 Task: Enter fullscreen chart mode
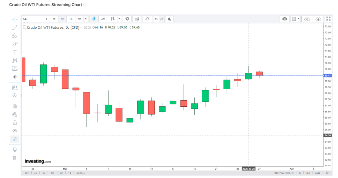[328, 19]
